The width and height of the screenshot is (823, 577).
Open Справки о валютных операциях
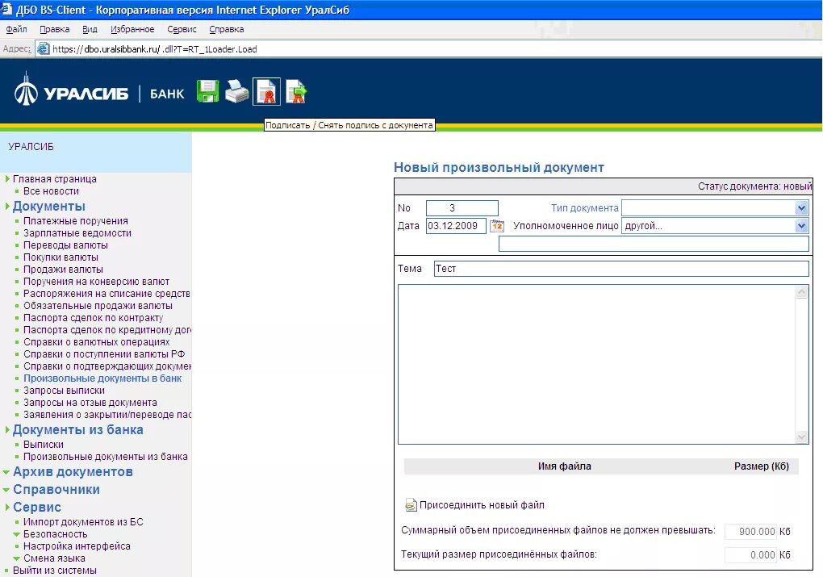click(97, 342)
